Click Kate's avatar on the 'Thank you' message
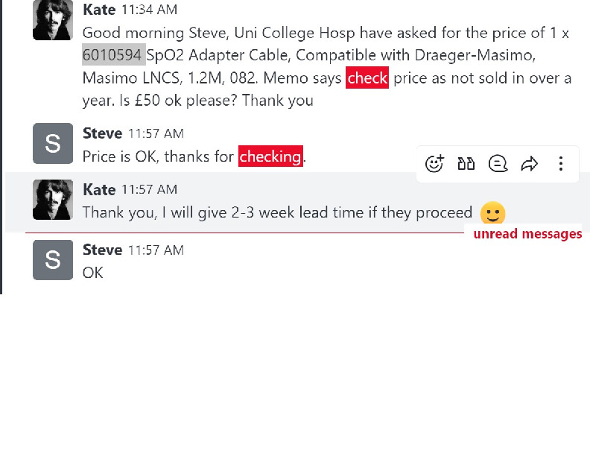This screenshot has width=590, height=456. tap(52, 200)
